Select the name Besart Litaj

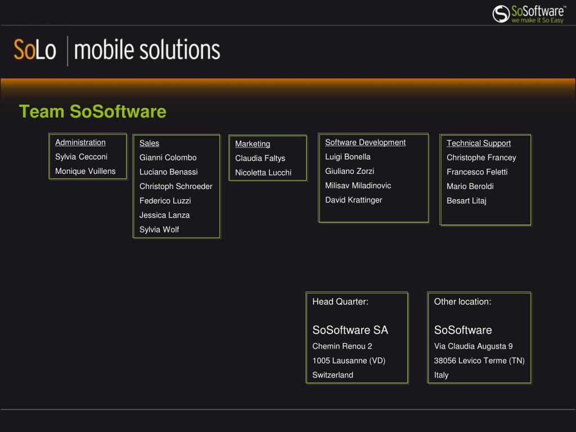(x=466, y=201)
